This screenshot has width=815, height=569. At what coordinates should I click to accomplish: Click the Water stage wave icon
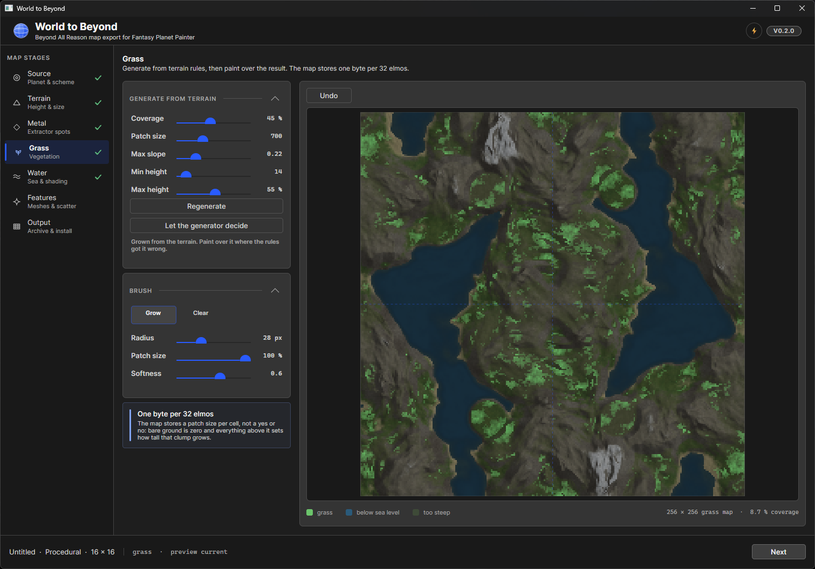(x=17, y=177)
